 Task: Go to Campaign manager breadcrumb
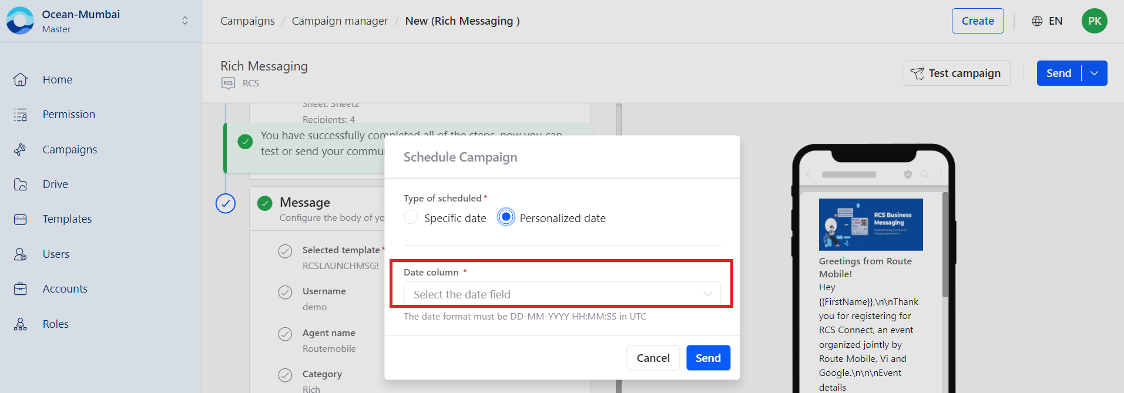(x=340, y=21)
